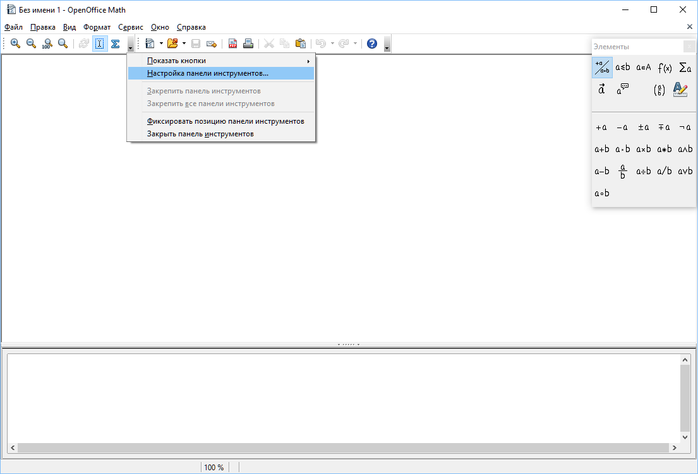Click the Redo arrow icon
The height and width of the screenshot is (474, 698).
[344, 44]
